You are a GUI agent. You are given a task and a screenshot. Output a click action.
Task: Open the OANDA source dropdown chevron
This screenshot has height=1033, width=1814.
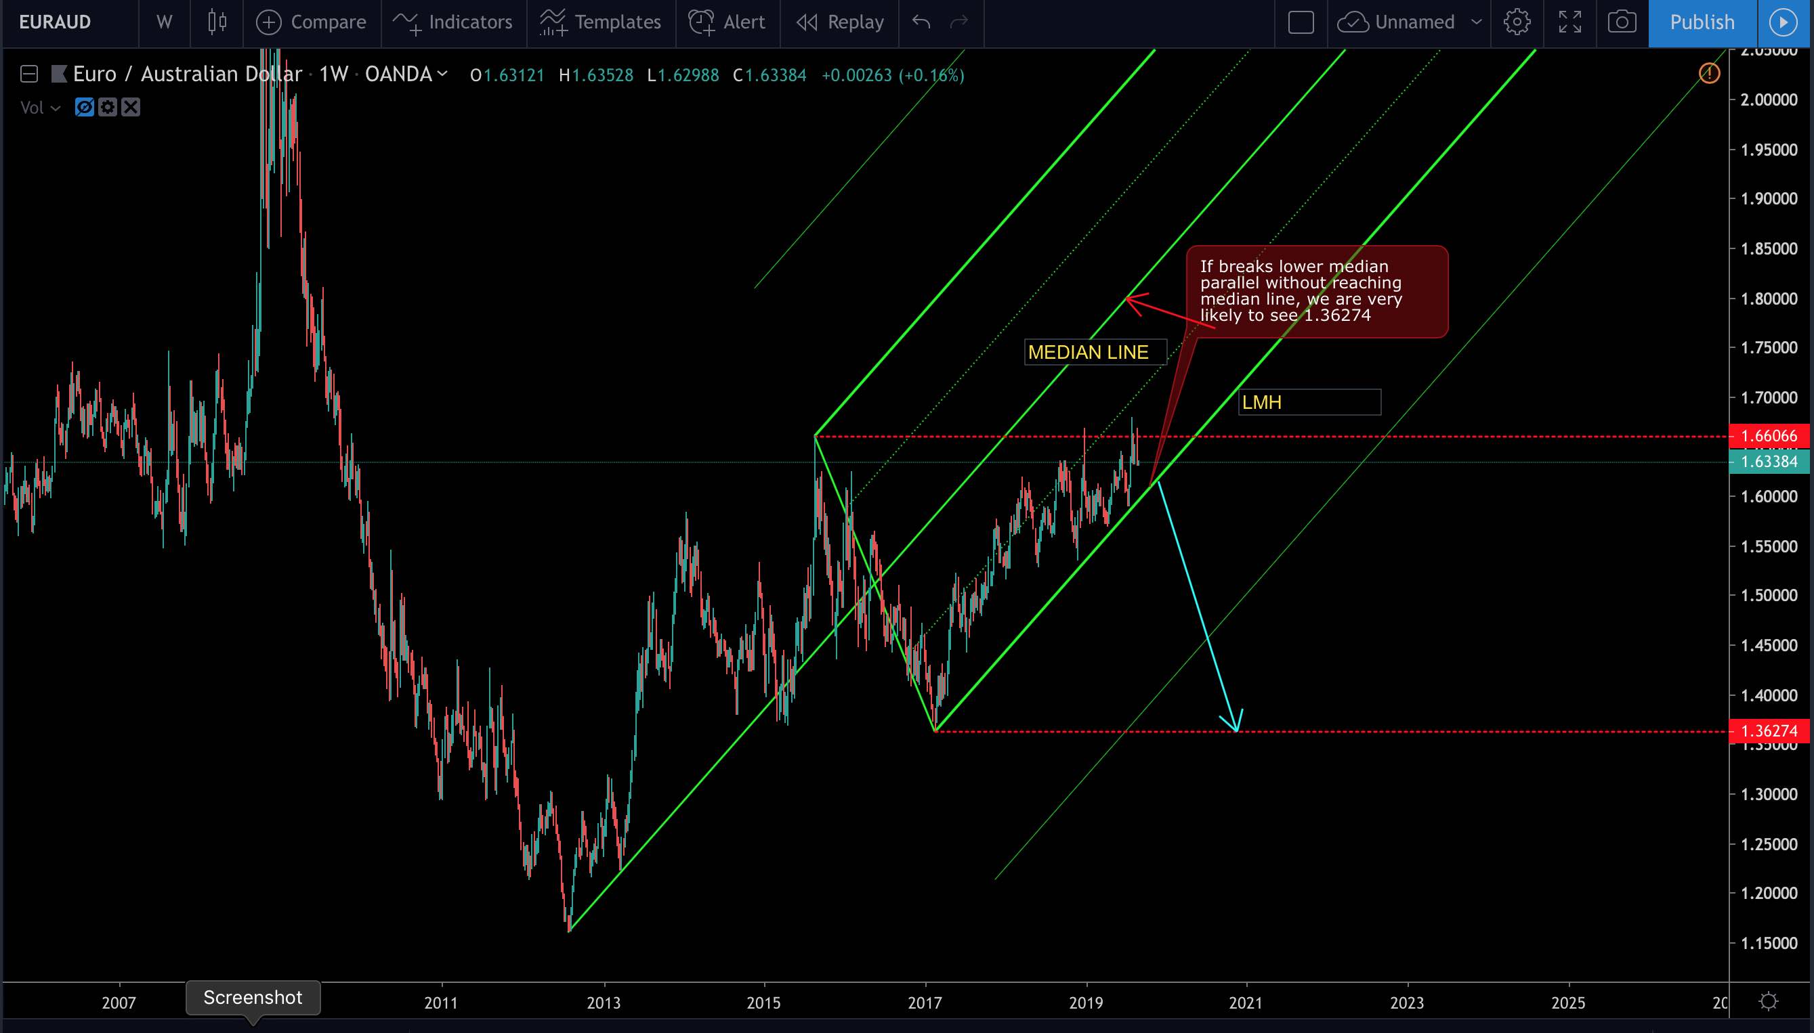[443, 74]
